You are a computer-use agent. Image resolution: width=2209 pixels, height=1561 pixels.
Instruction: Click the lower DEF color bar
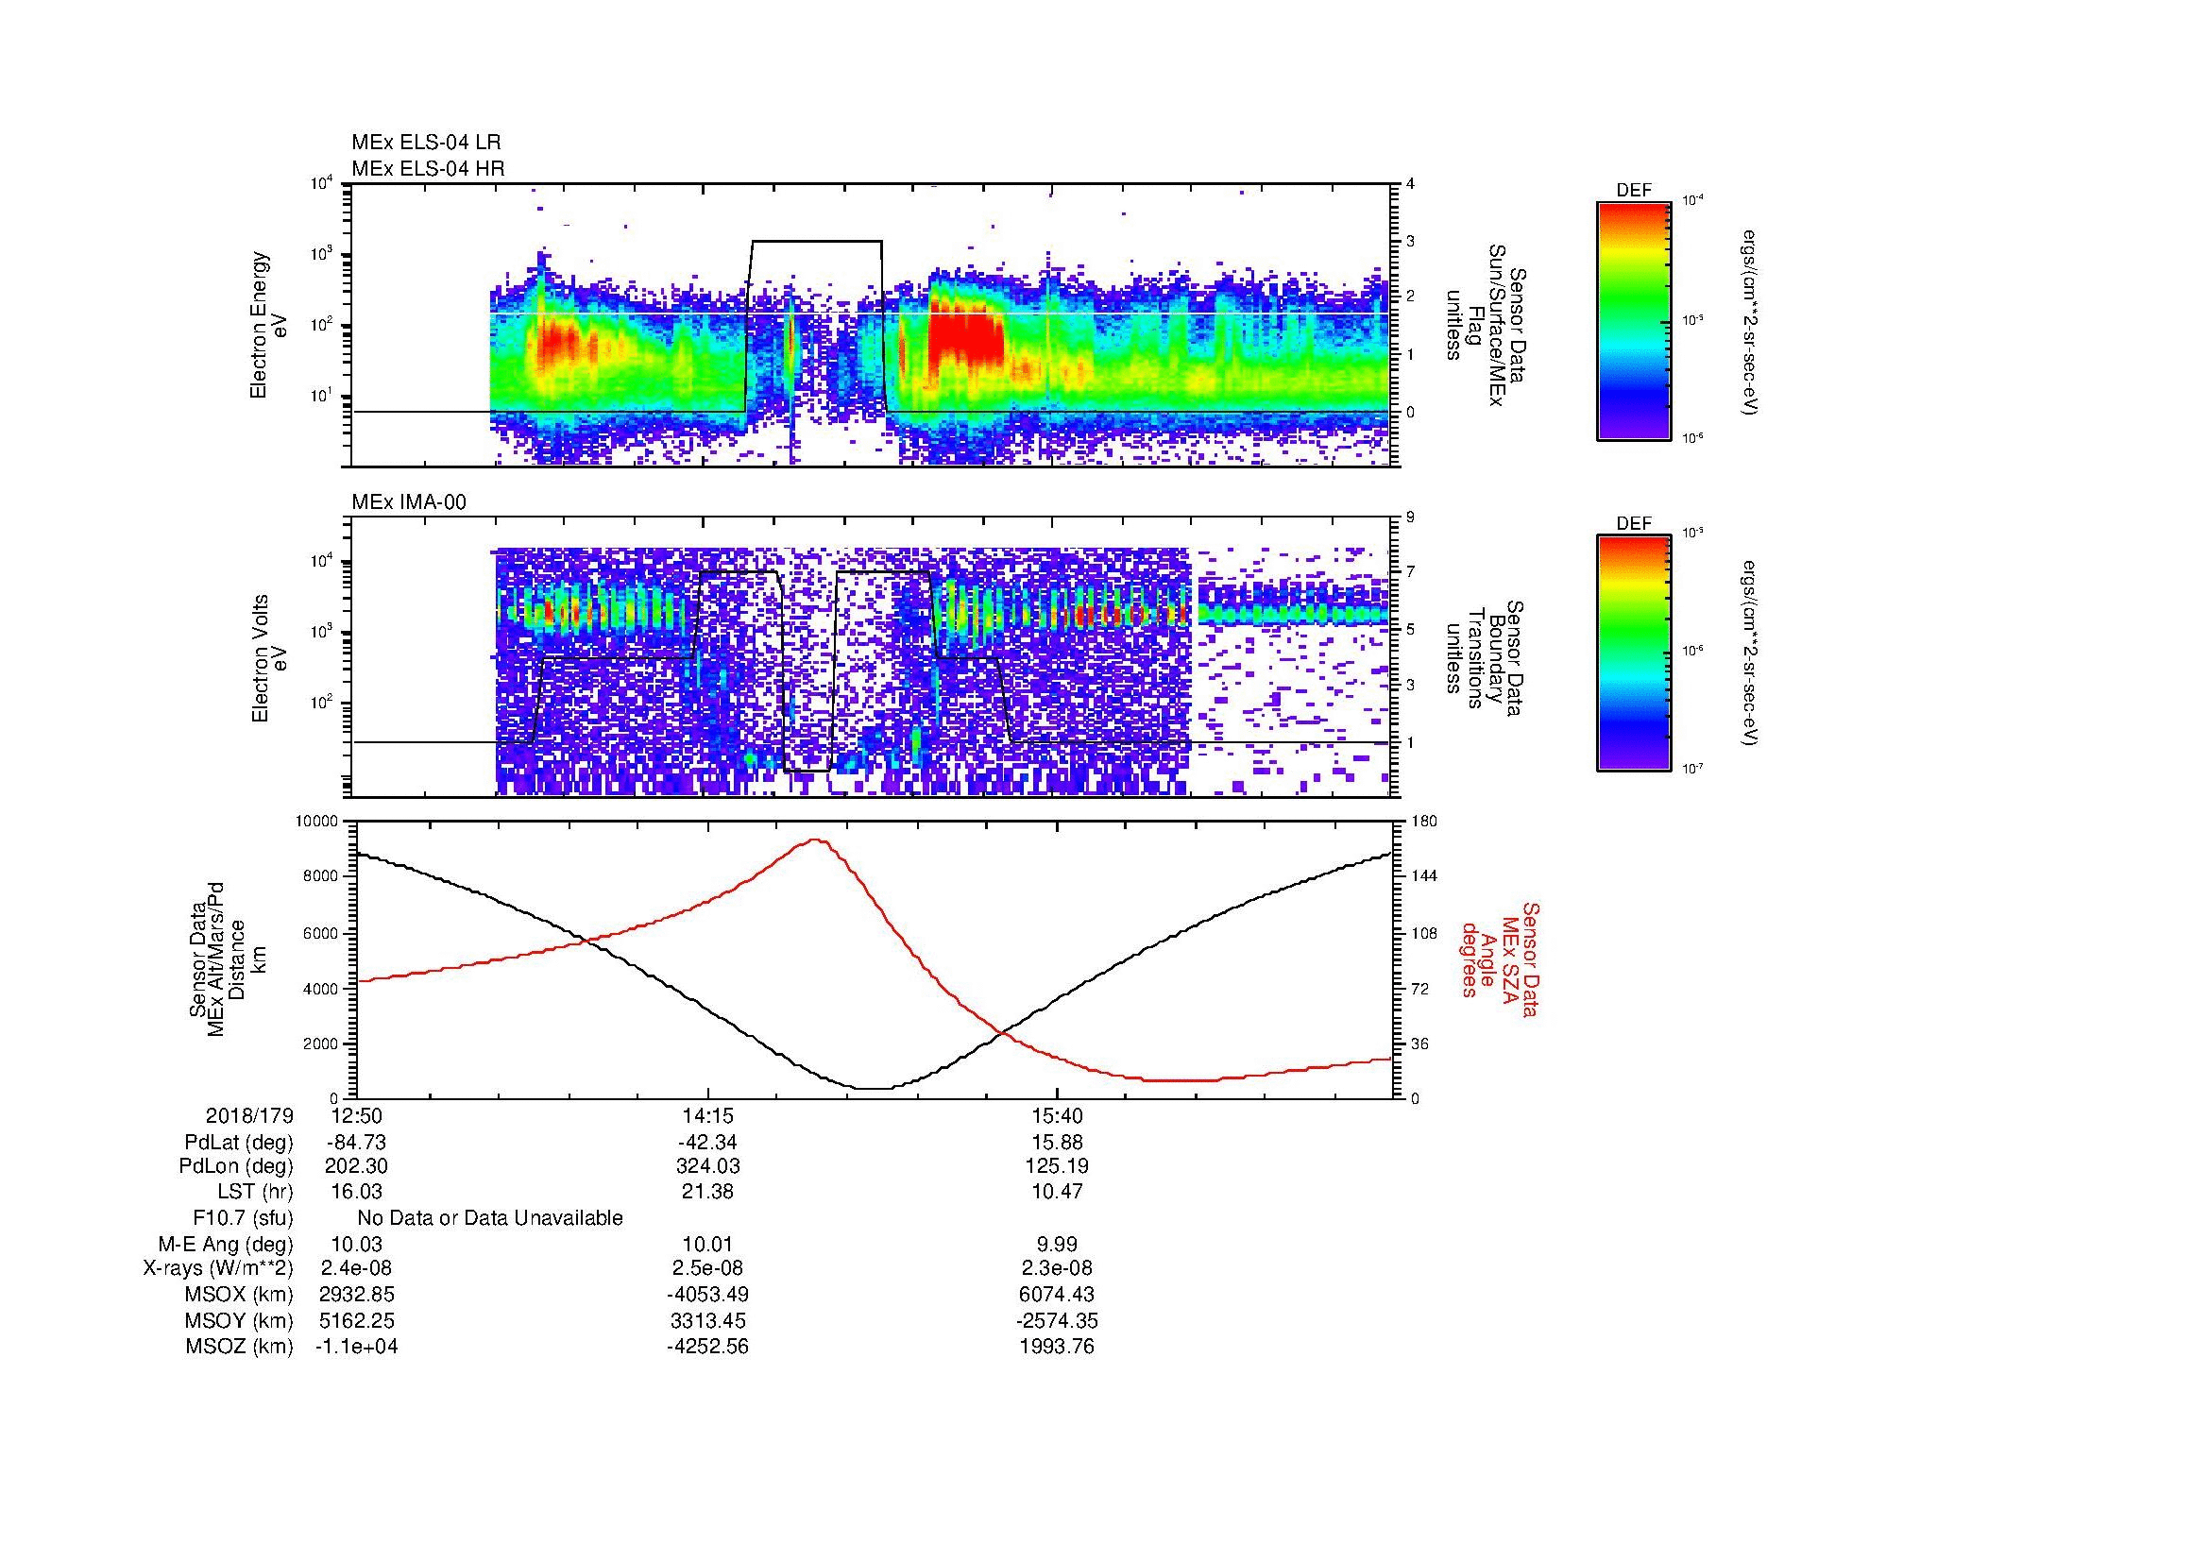(1634, 653)
